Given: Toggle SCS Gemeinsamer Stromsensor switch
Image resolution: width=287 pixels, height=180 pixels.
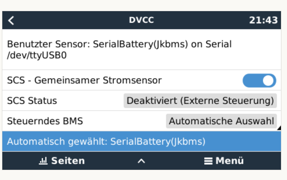Looking at the screenshot, I should pos(259,80).
